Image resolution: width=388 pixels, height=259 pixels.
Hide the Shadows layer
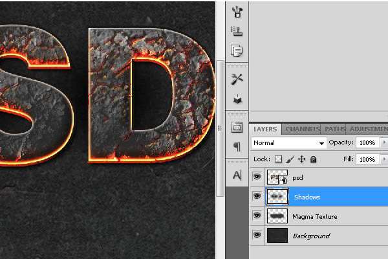pyautogui.click(x=257, y=196)
